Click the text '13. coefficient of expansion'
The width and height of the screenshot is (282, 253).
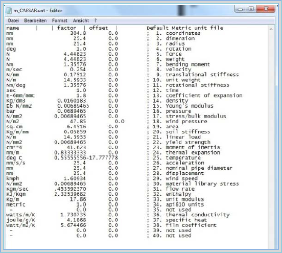click(198, 96)
